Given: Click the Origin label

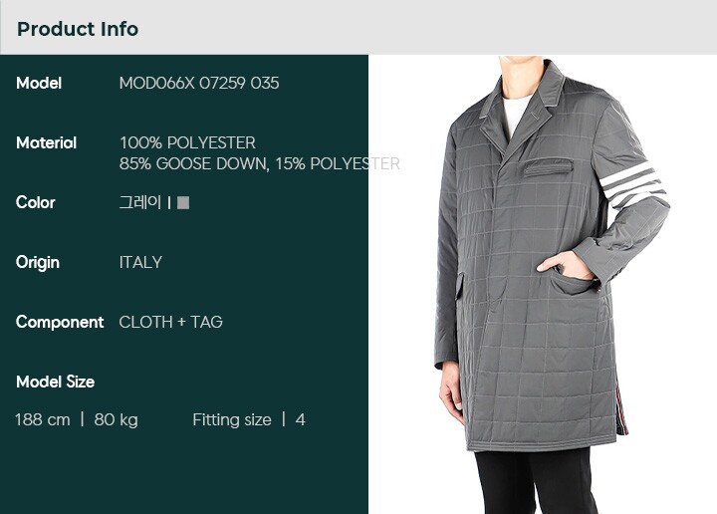Looking at the screenshot, I should [38, 263].
